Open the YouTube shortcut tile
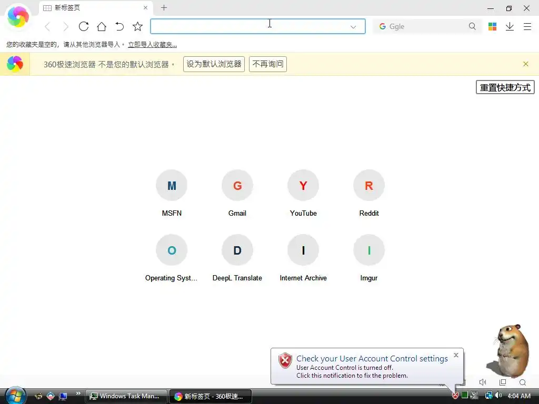This screenshot has height=404, width=539. [303, 193]
